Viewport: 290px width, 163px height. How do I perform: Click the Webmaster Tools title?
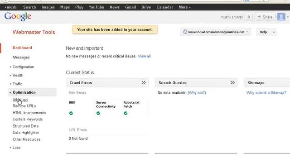34,32
